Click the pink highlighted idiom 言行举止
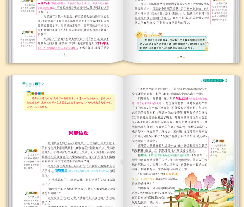The width and height of the screenshot is (244, 207). (x=103, y=43)
